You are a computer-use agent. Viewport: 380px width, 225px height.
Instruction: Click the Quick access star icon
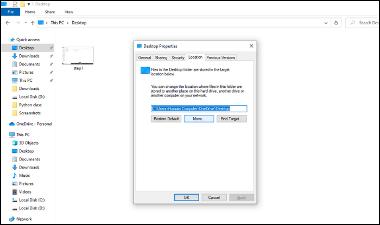tap(12, 40)
